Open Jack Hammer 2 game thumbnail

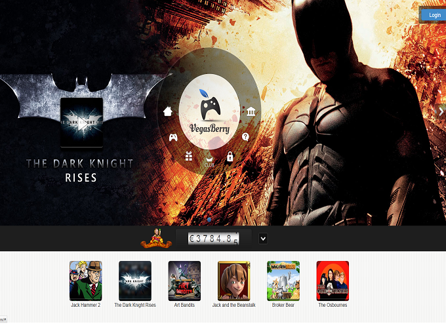click(86, 281)
